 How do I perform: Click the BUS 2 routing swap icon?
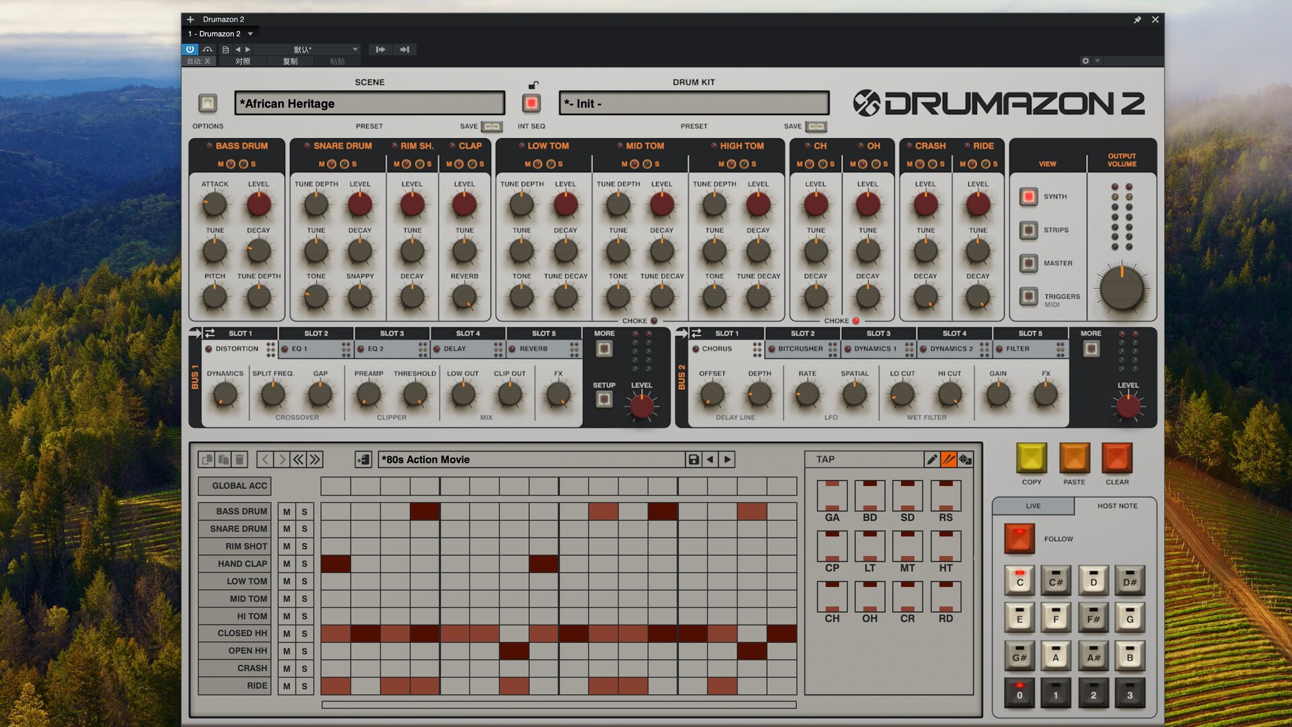tap(696, 333)
